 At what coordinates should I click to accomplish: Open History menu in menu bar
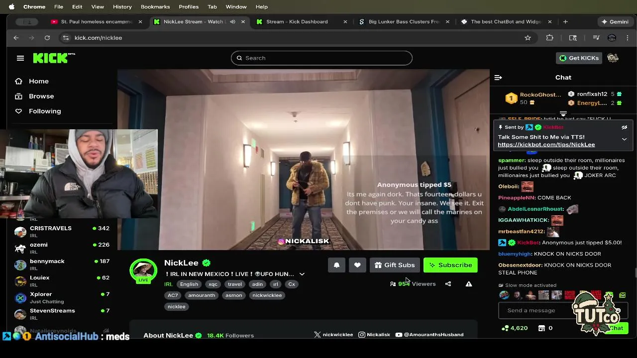click(x=122, y=6)
